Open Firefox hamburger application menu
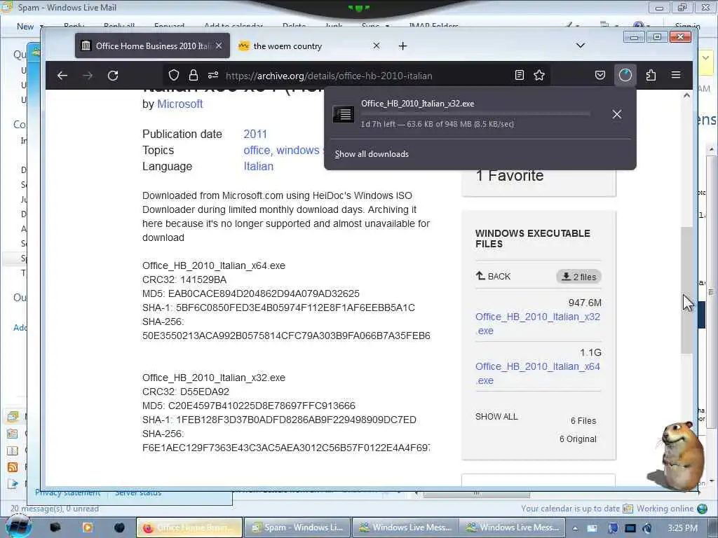Image resolution: width=718 pixels, height=538 pixels. (676, 75)
